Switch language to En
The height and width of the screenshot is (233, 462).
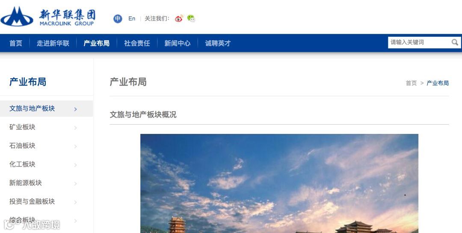pos(132,18)
